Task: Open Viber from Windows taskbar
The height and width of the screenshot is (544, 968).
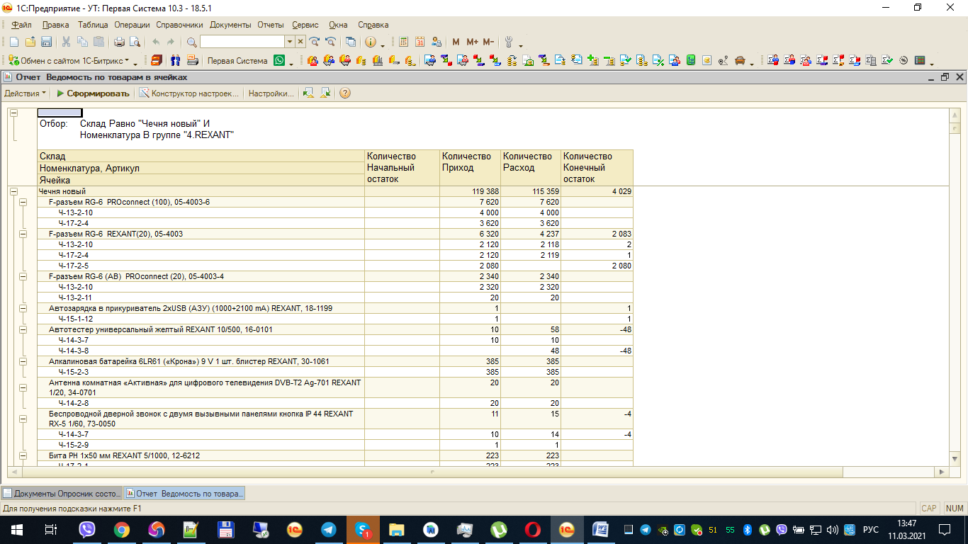Action: click(87, 529)
